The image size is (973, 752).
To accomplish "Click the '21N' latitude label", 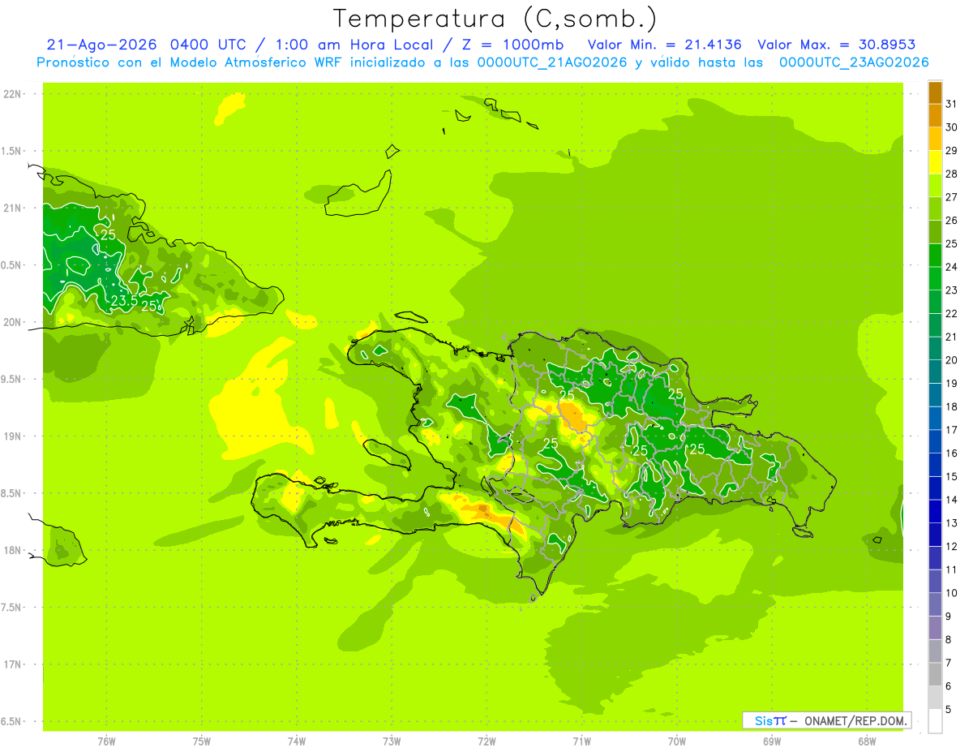I will [13, 208].
